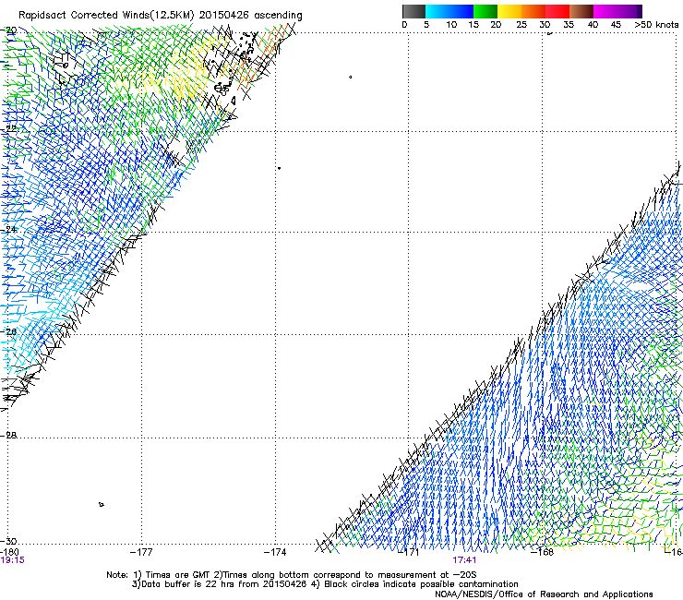Click the 'Times are GMT' note line
This screenshot has width=683, height=600.
tap(292, 575)
